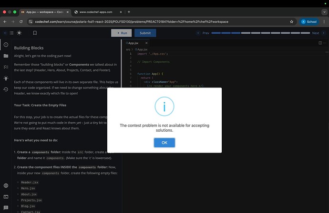This screenshot has width=329, height=213.
Task: Open the checklist tasks sidebar icon
Action: click(6, 67)
